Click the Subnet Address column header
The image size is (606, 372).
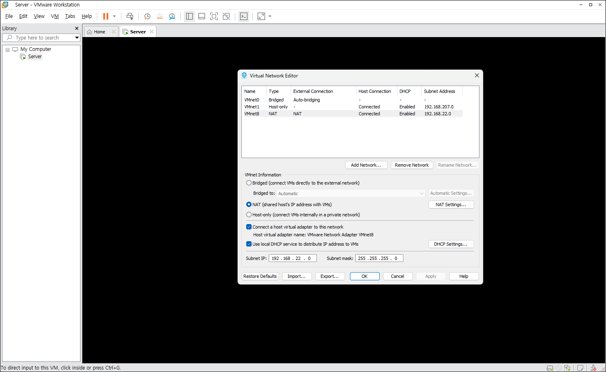tap(442, 91)
